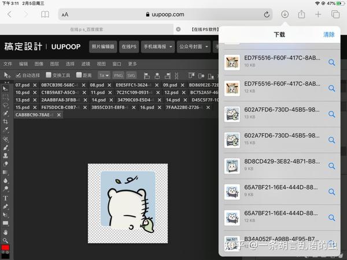Click 清除 to clear downloads
The width and height of the screenshot is (347, 260).
click(328, 35)
